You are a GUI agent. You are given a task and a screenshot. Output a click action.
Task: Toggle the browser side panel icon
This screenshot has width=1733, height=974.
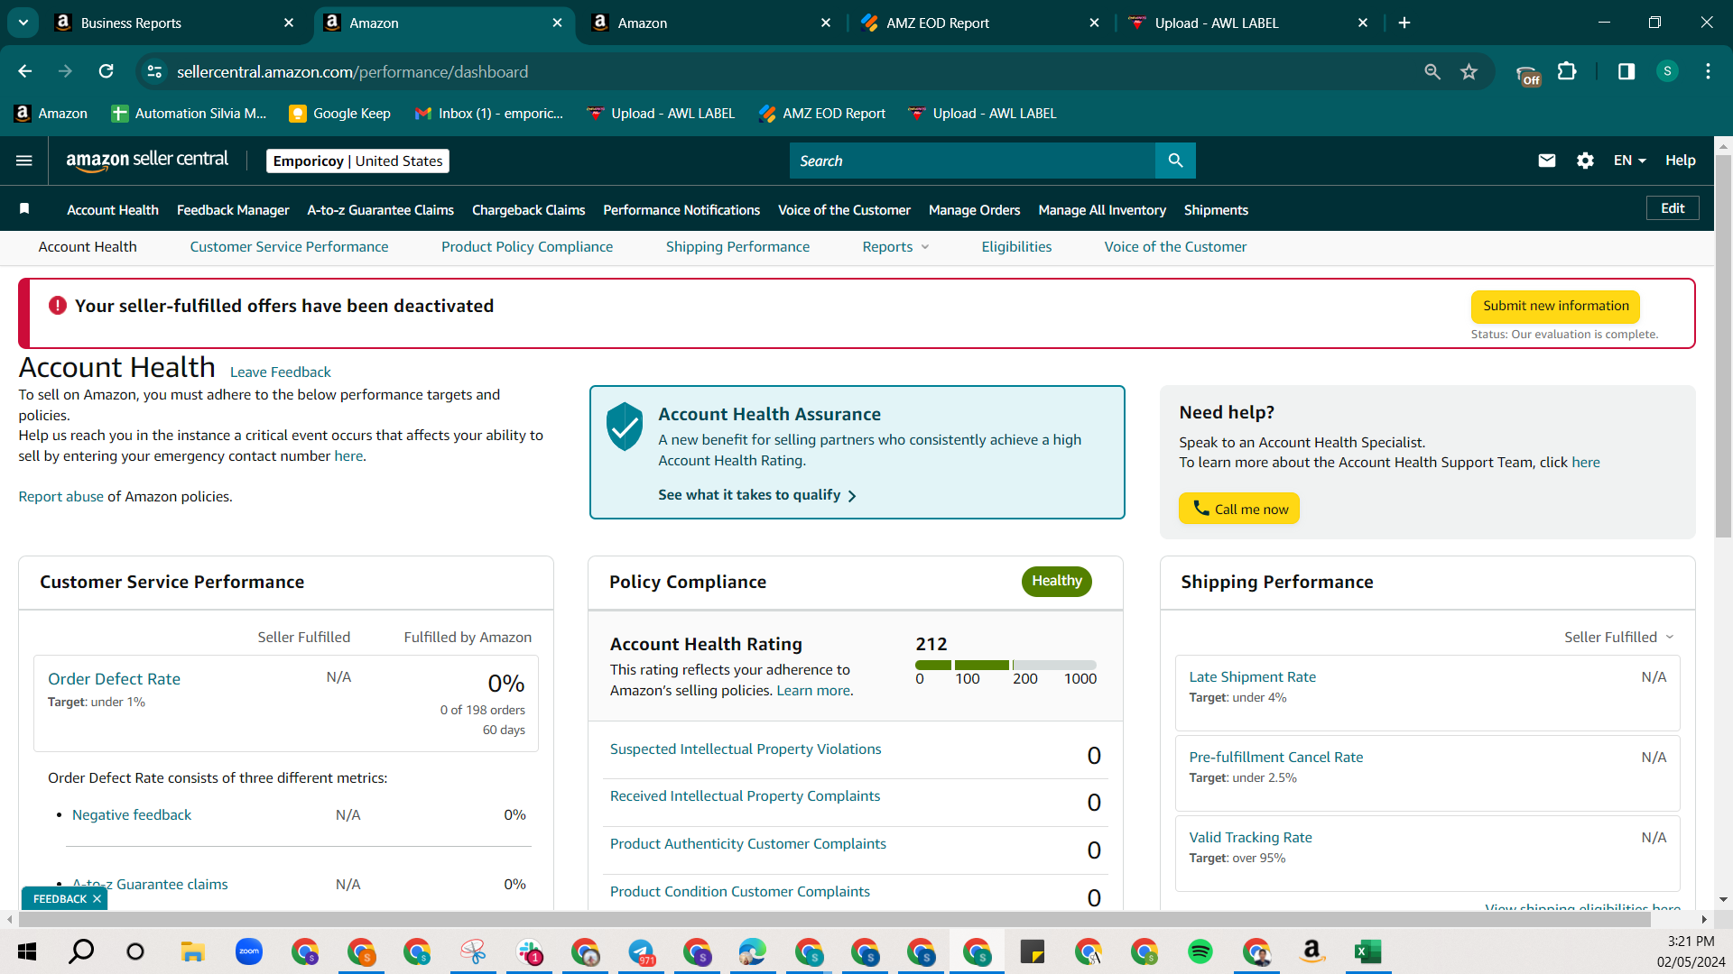click(x=1626, y=71)
